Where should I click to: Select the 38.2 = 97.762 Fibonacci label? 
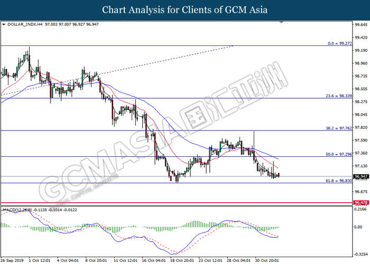(x=339, y=128)
